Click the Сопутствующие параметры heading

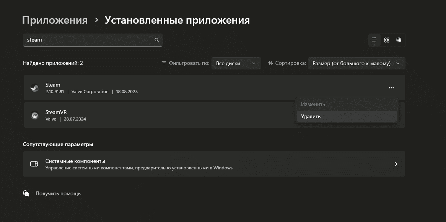point(58,144)
